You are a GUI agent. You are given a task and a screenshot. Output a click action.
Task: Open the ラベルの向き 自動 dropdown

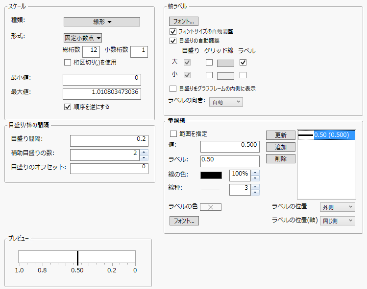click(226, 102)
